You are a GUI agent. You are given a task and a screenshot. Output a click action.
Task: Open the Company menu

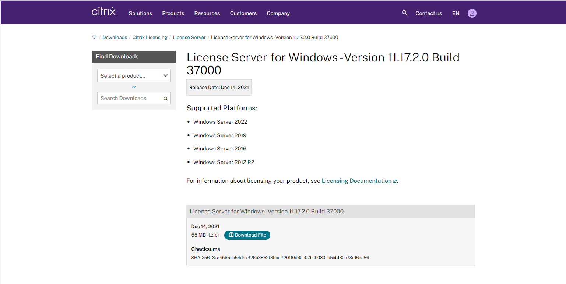tap(278, 13)
